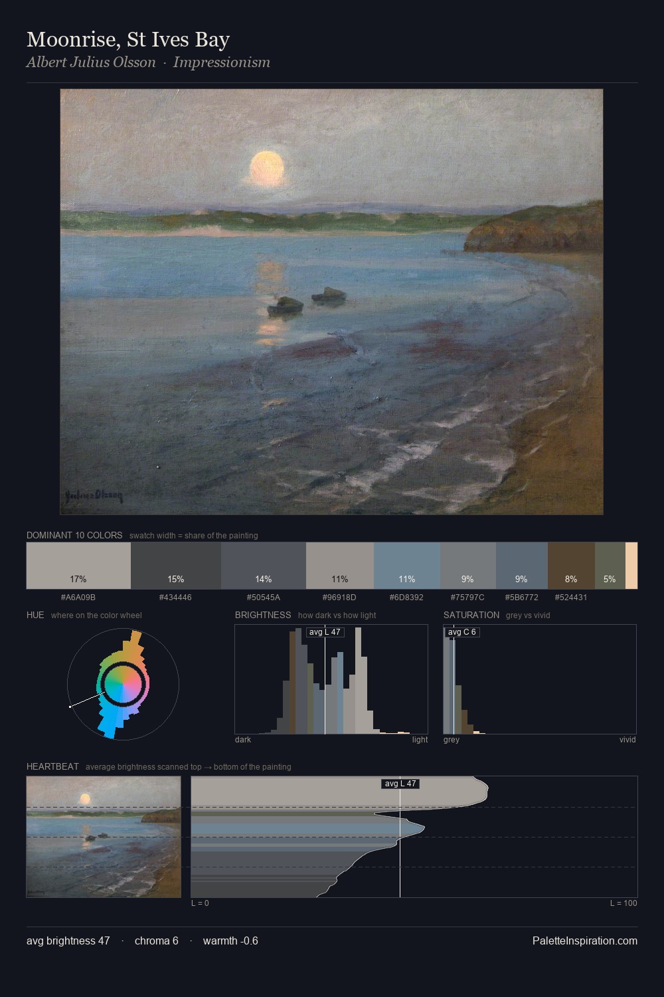Click the 'HEARTBEAT' section heading
Image resolution: width=664 pixels, height=997 pixels.
pos(52,766)
